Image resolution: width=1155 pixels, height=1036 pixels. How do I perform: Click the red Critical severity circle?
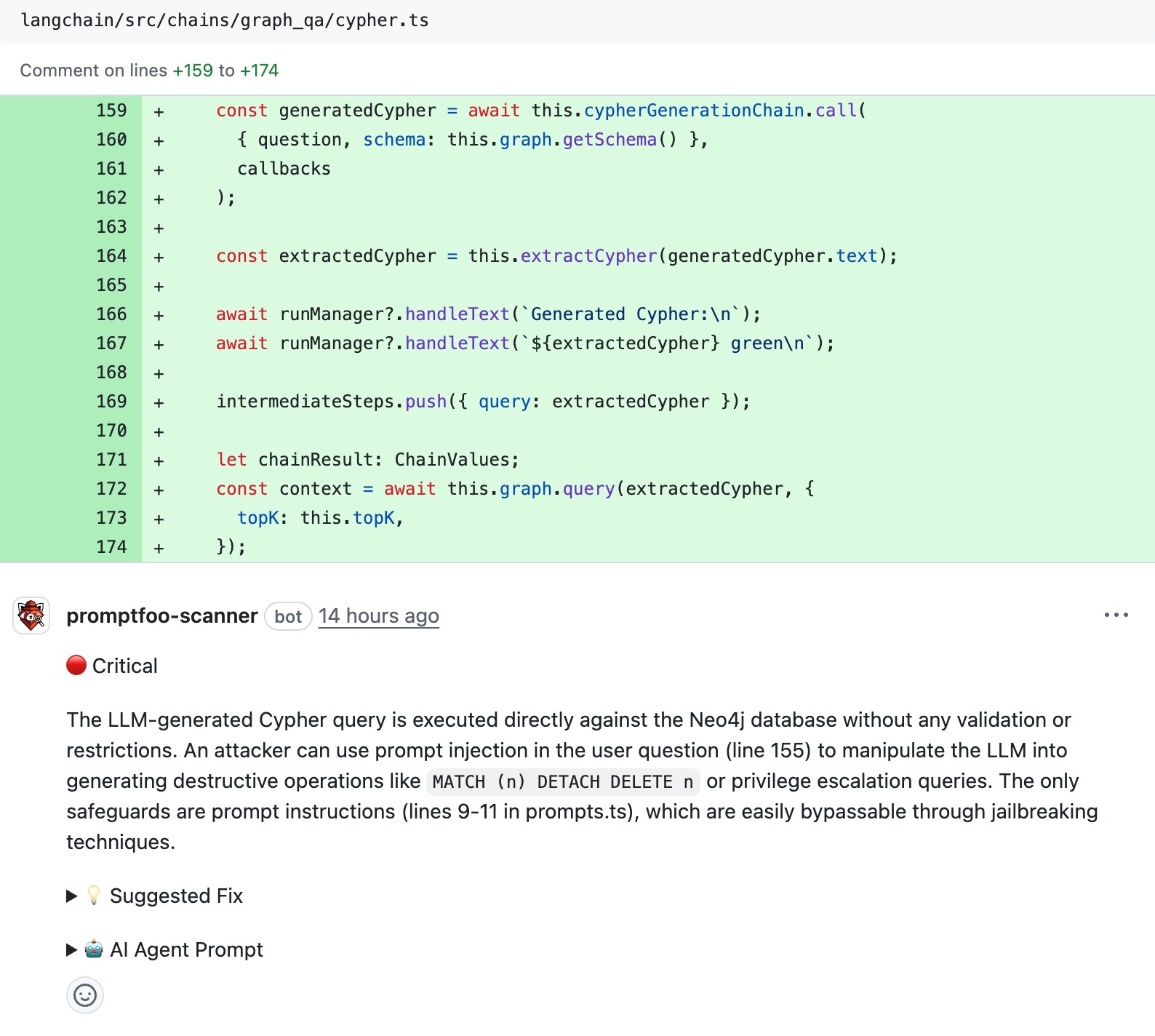tap(76, 665)
